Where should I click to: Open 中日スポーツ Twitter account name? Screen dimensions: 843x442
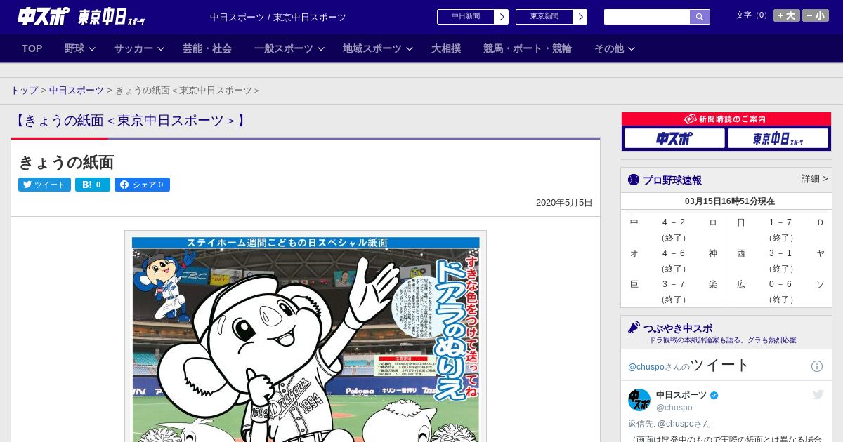click(x=681, y=395)
